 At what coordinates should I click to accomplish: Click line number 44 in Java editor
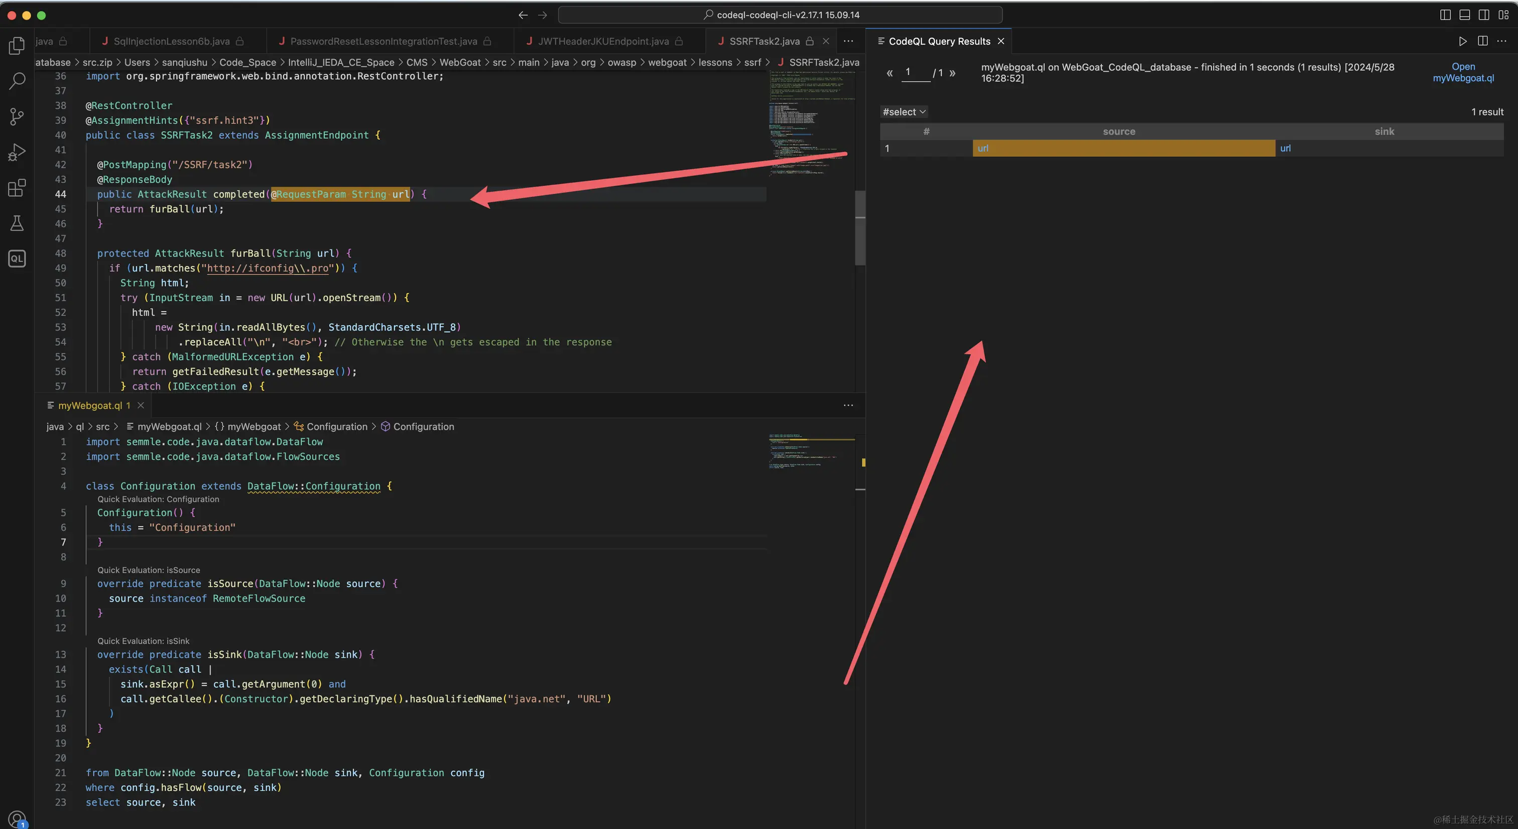pos(61,194)
